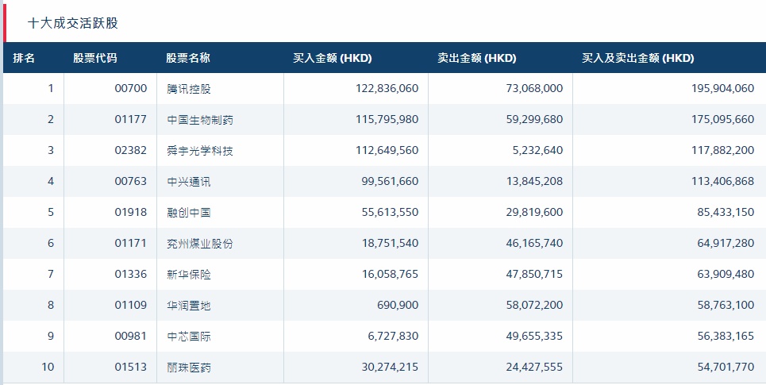The image size is (766, 385).
Task: Select stock code 01177
Action: tap(130, 119)
